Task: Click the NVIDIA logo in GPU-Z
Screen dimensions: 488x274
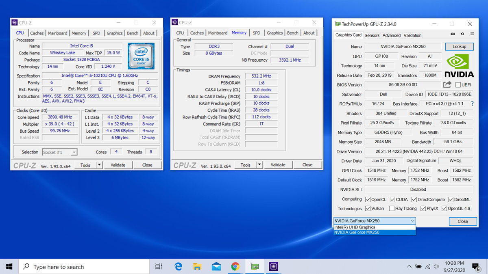Action: 459,66
